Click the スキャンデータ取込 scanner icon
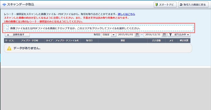 [4, 5]
